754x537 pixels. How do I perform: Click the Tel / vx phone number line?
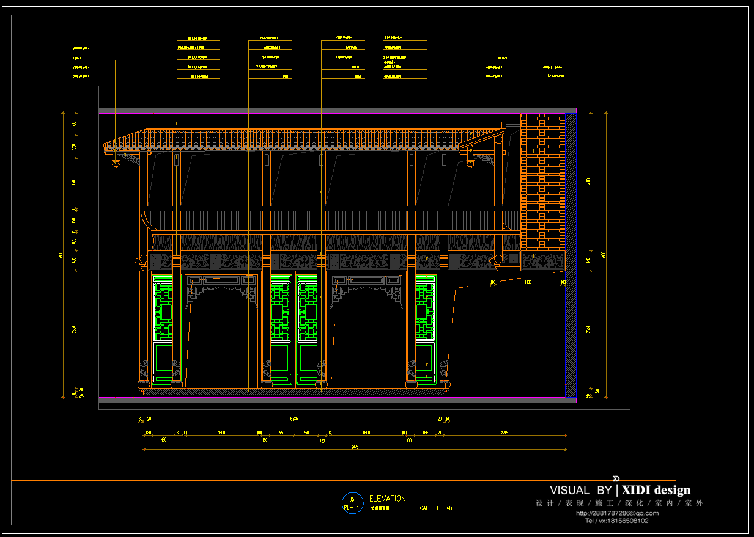[x=617, y=521]
